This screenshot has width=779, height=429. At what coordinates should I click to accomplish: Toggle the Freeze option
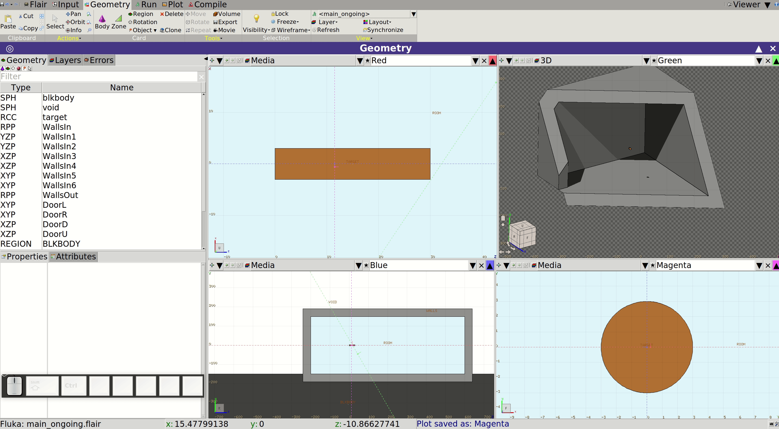click(285, 22)
